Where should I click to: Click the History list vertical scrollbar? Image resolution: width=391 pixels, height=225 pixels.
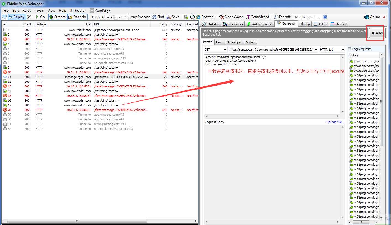coord(381,102)
